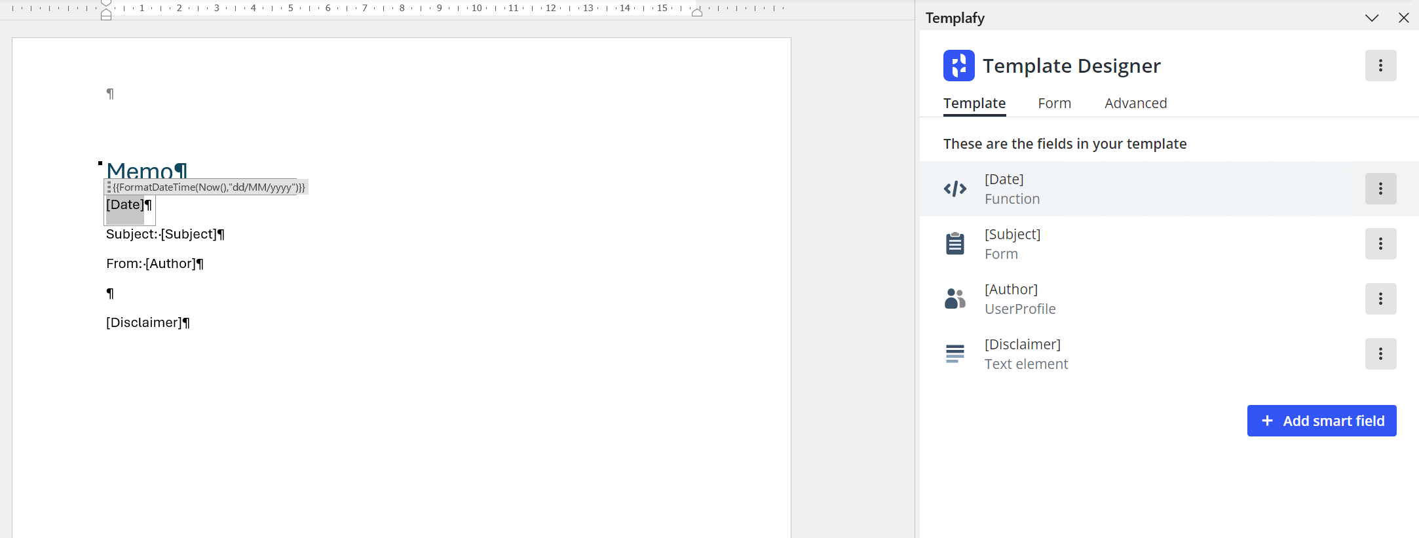Collapse the Templafy pane using chevron
Screen dimensions: 1419x538
click(x=1372, y=18)
